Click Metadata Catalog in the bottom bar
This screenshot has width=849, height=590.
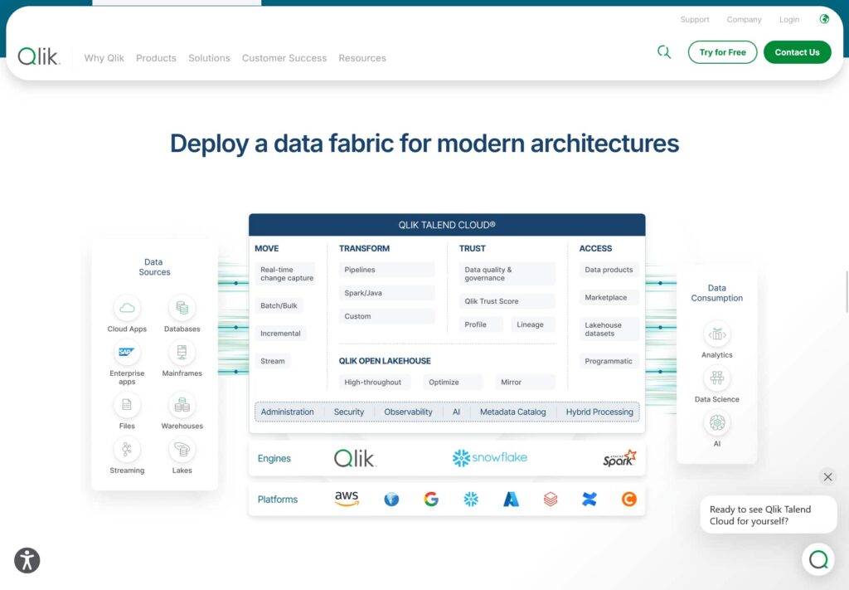512,412
